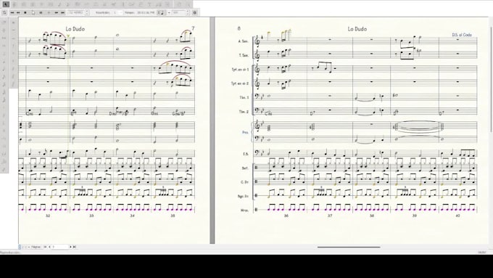This screenshot has height=278, width=493.
Task: Click the blue 'Pno.' staff name
Action: 245,133
